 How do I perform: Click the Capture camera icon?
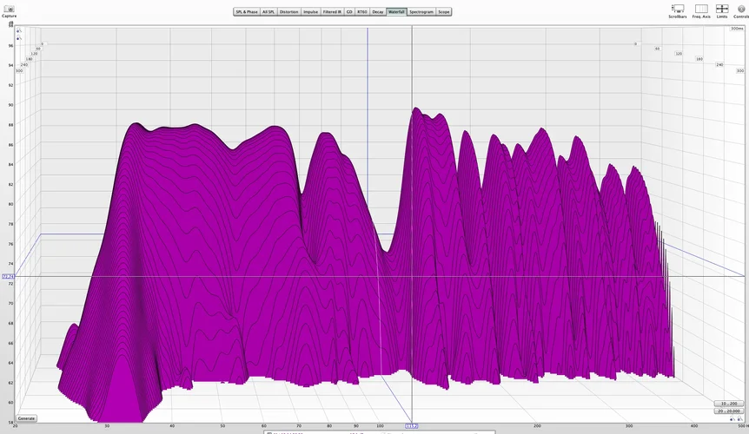click(x=9, y=8)
